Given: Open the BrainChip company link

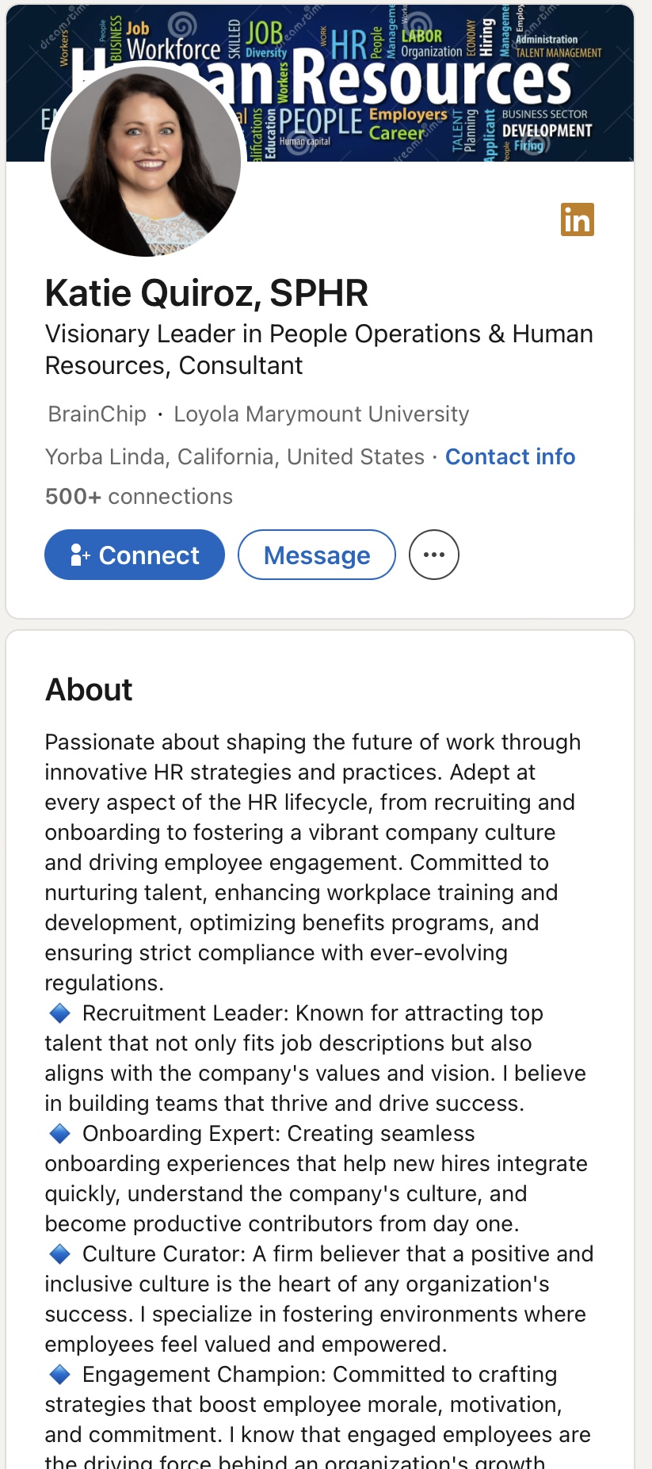Looking at the screenshot, I should (x=97, y=414).
